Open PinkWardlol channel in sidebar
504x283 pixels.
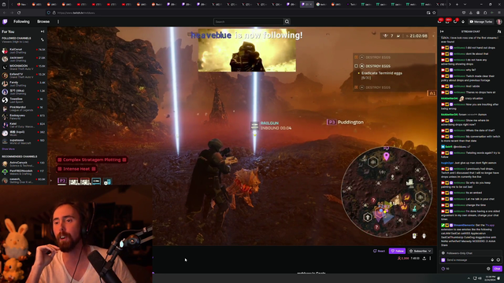tap(24, 108)
